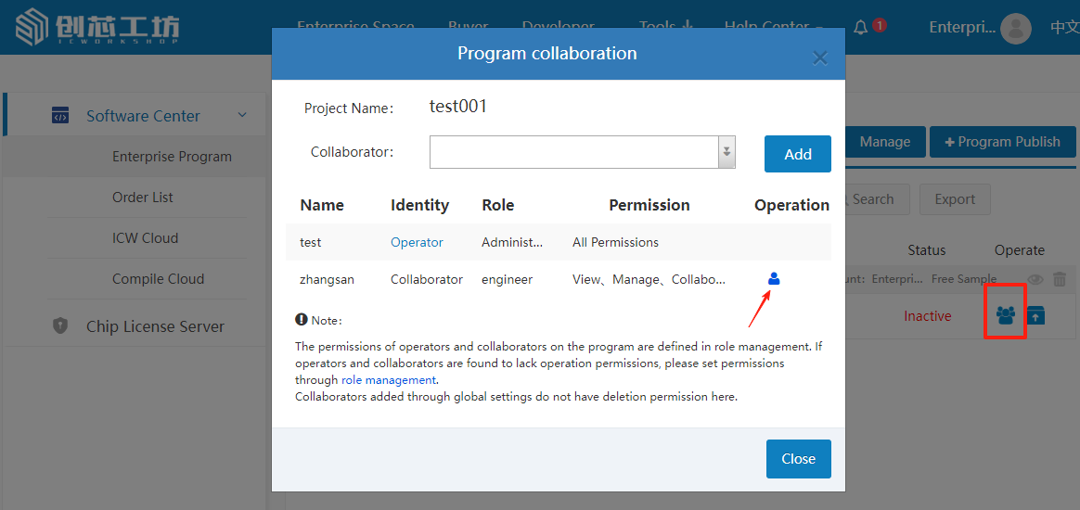Click the publish box icon in Operate column
The width and height of the screenshot is (1080, 510).
tap(1035, 315)
